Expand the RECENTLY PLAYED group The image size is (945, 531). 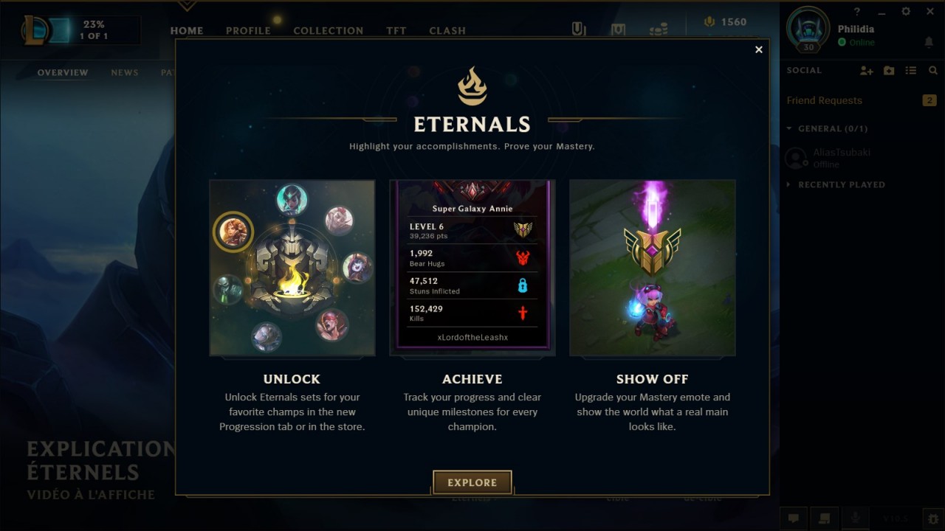pyautogui.click(x=836, y=184)
